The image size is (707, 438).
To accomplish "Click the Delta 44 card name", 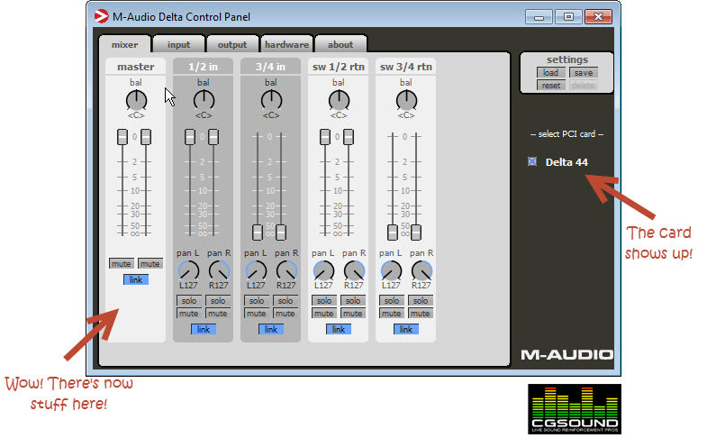I will pyautogui.click(x=567, y=162).
